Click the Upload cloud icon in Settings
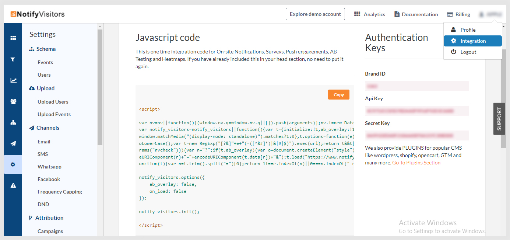 [32, 88]
